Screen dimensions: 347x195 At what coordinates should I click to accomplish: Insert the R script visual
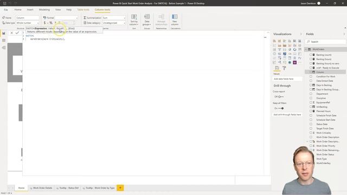[294, 58]
